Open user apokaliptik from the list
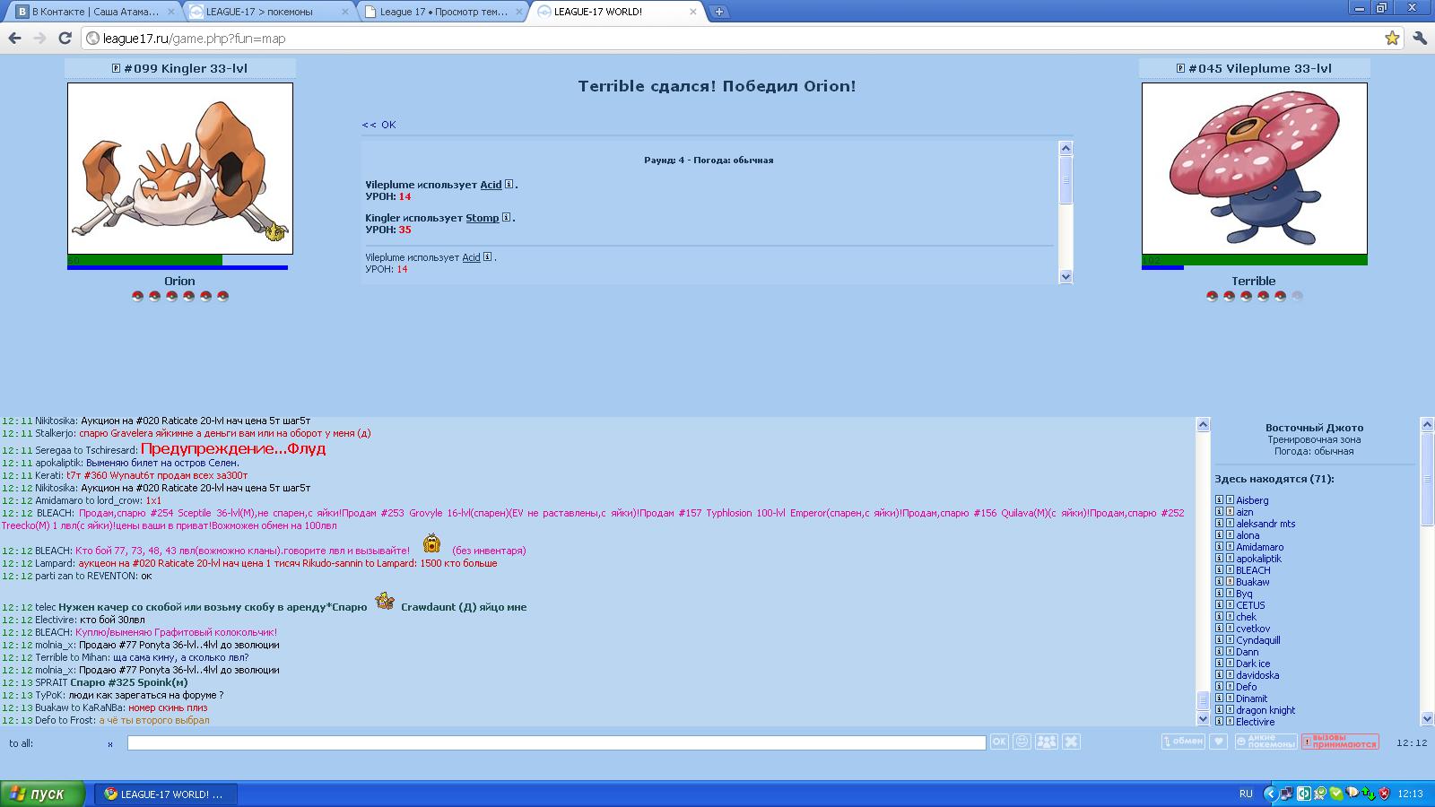The width and height of the screenshot is (1435, 807). pos(1258,559)
